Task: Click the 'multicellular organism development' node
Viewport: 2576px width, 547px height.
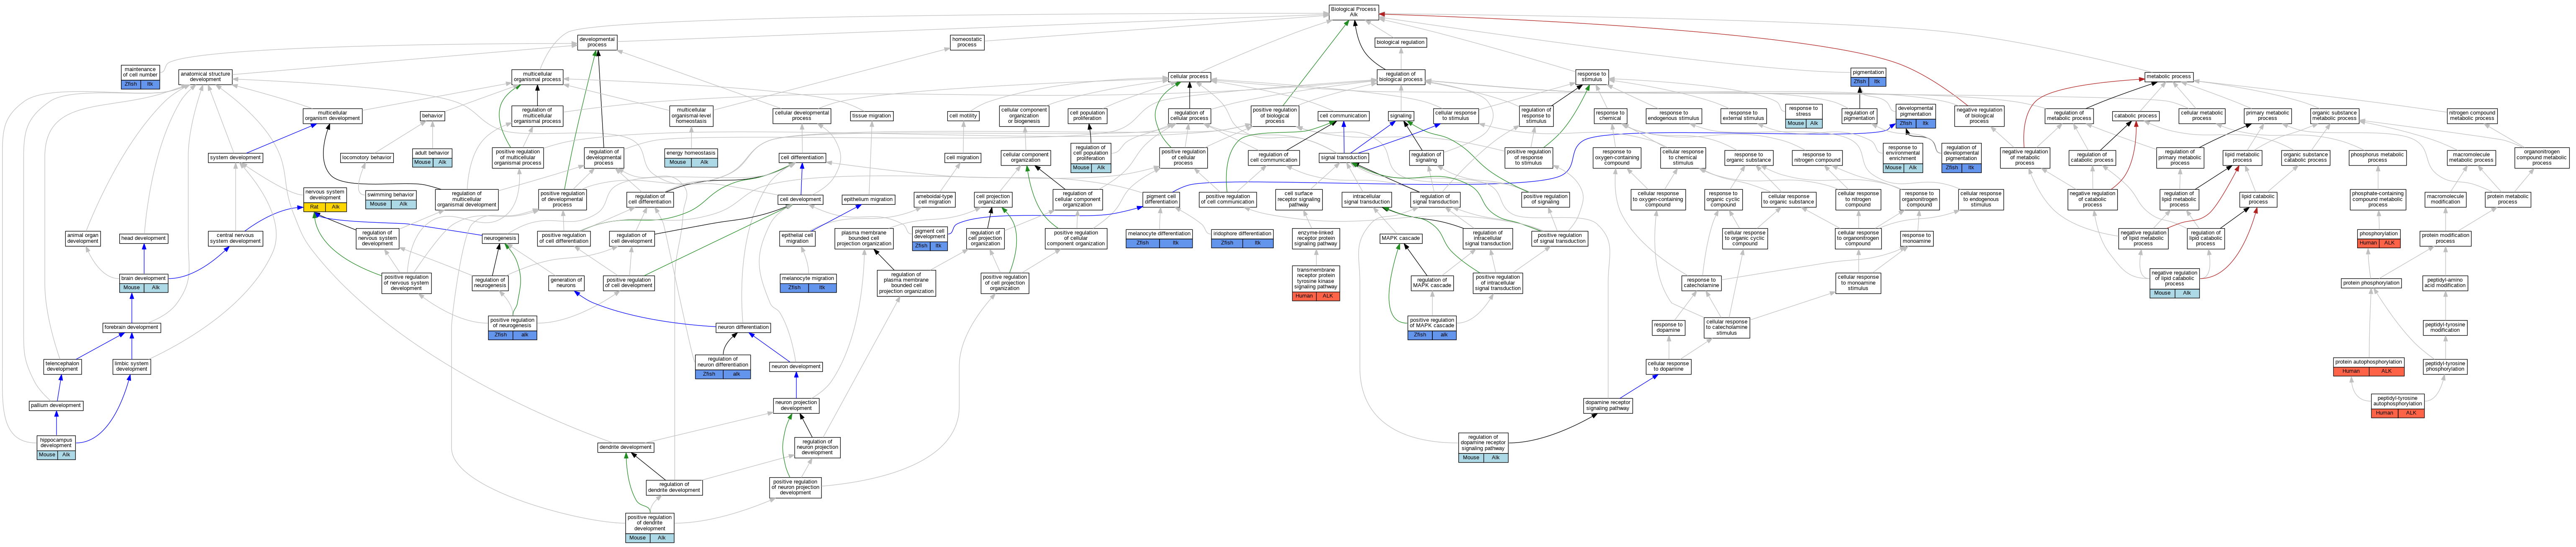Action: pyautogui.click(x=333, y=116)
